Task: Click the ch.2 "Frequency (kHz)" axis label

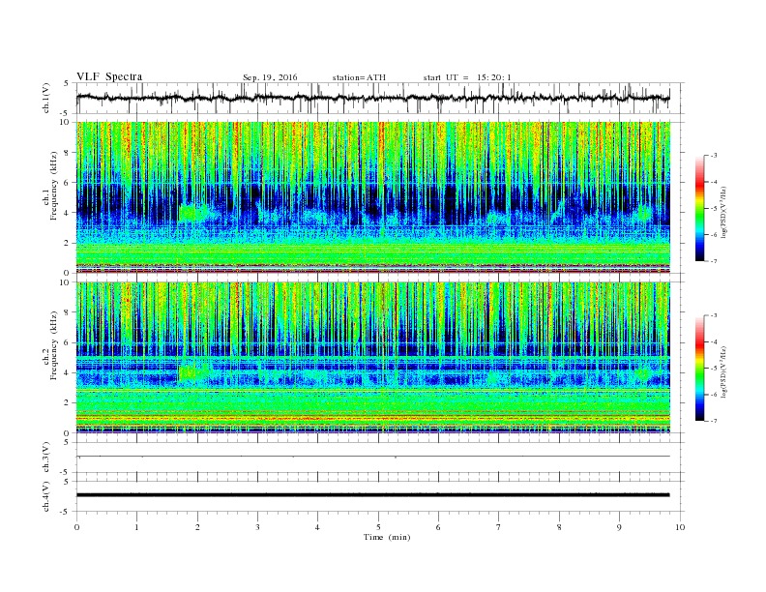Action: [x=54, y=344]
